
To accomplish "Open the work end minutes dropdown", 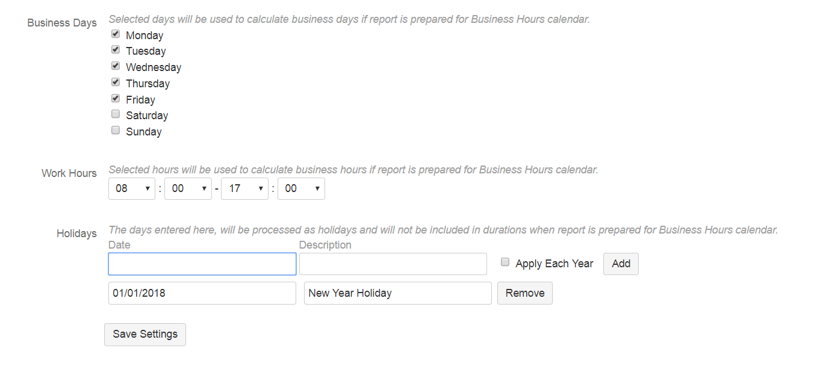I will pos(301,188).
